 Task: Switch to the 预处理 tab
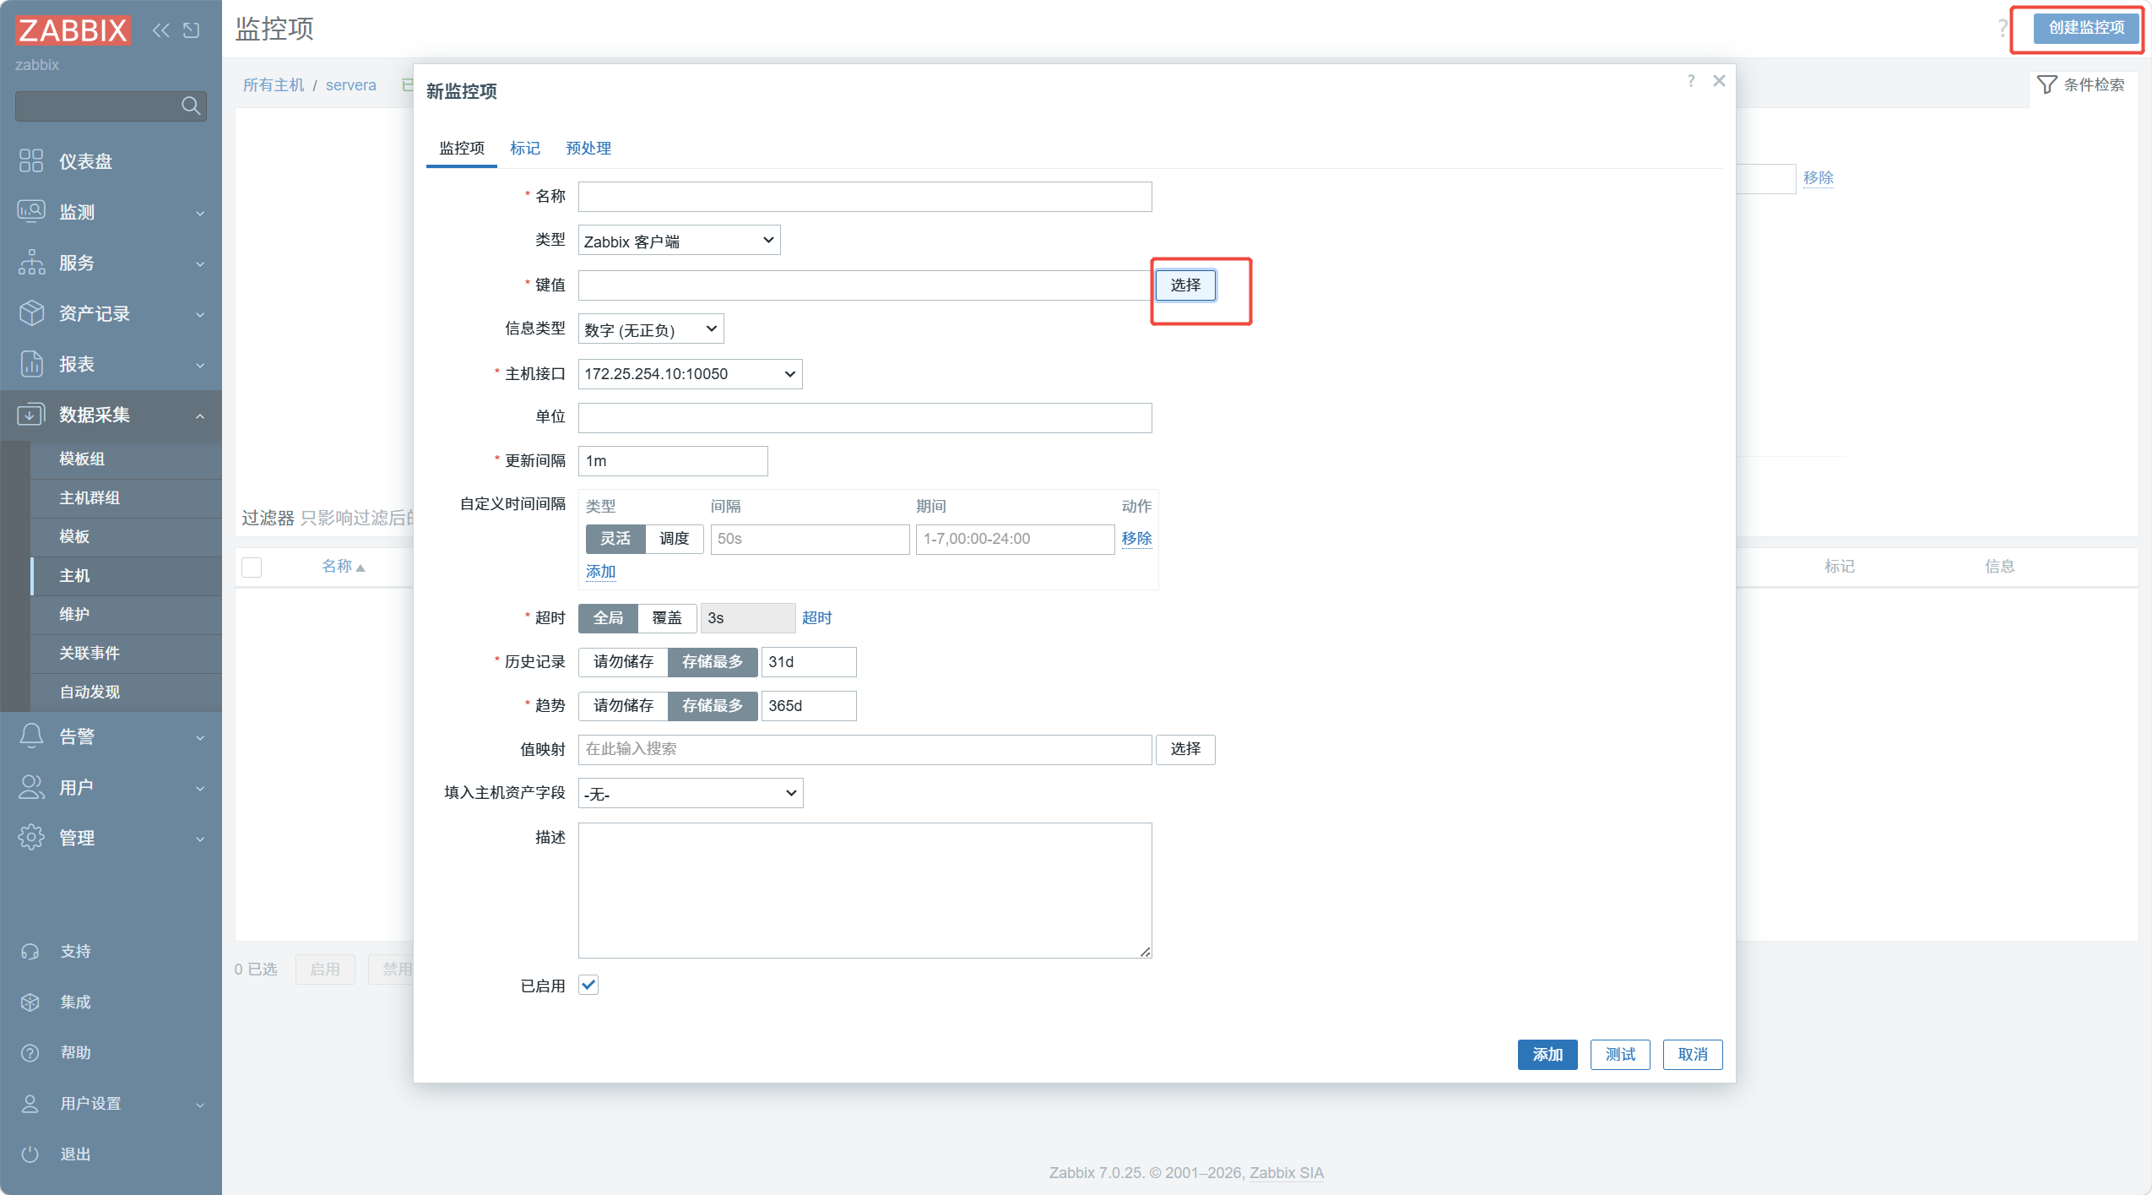(x=588, y=149)
